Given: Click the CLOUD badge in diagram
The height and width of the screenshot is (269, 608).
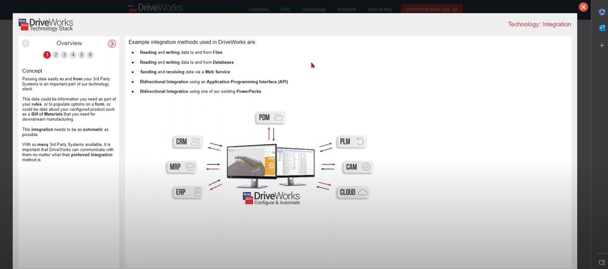Looking at the screenshot, I should pyautogui.click(x=354, y=192).
